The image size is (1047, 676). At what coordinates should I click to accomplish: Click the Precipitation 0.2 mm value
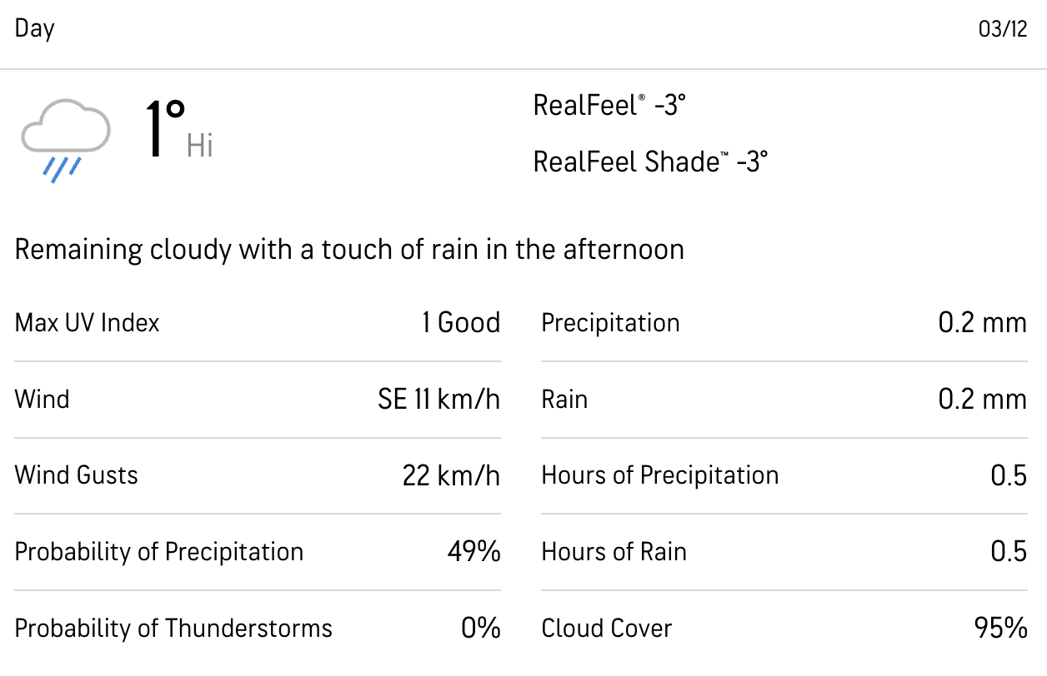click(983, 323)
